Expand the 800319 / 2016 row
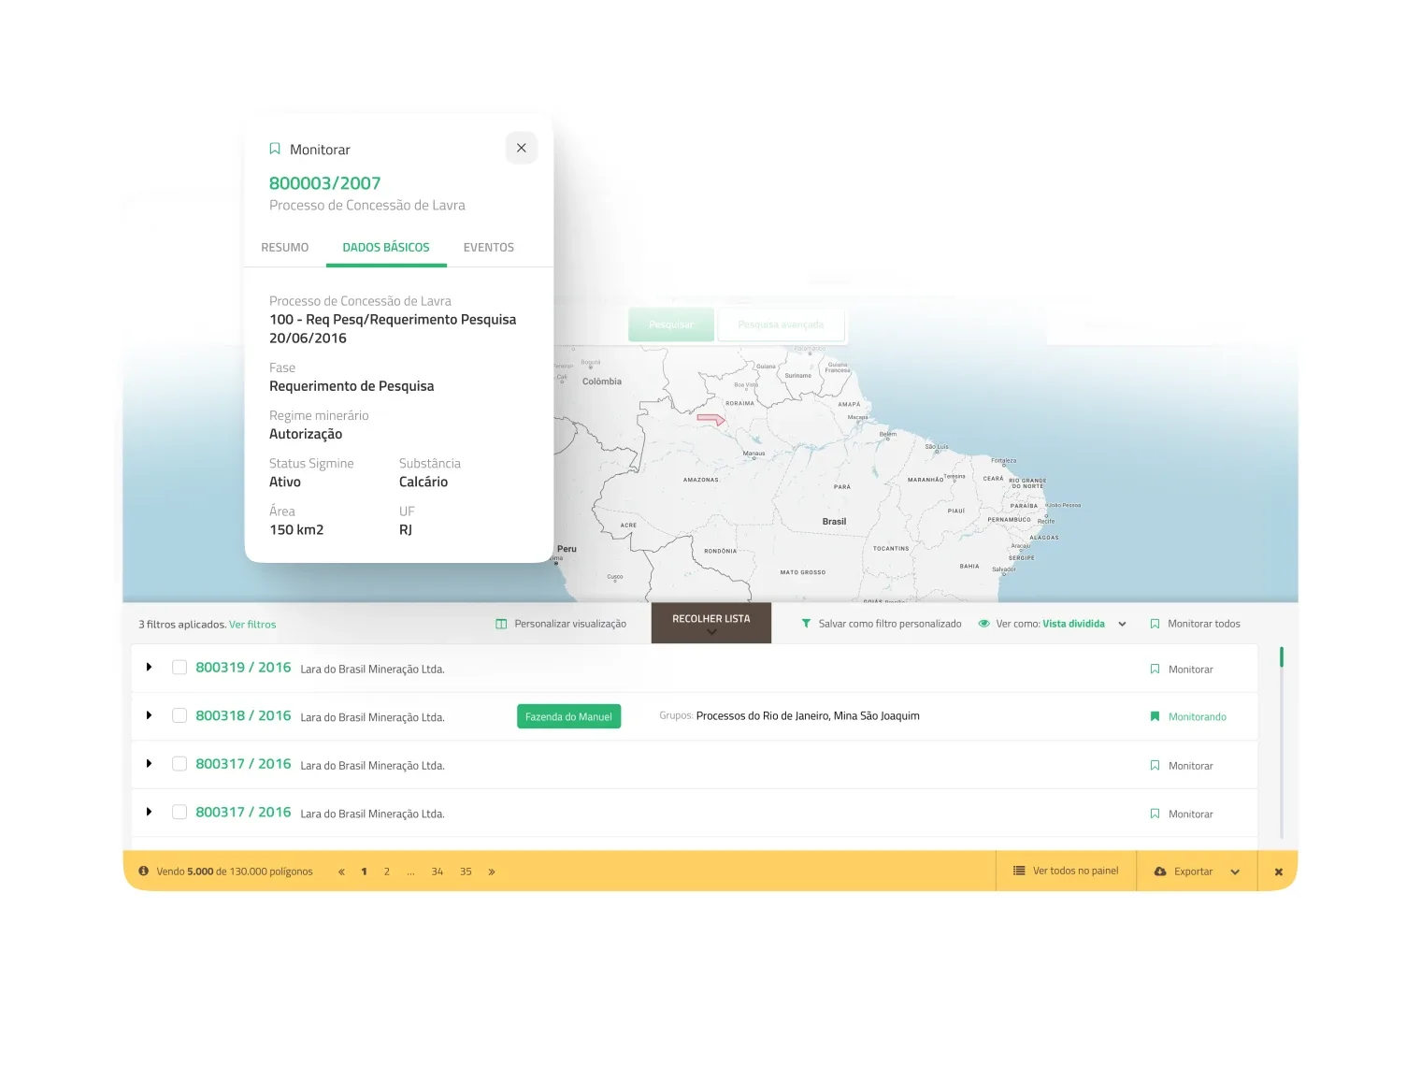This screenshot has width=1421, height=1066. point(150,668)
